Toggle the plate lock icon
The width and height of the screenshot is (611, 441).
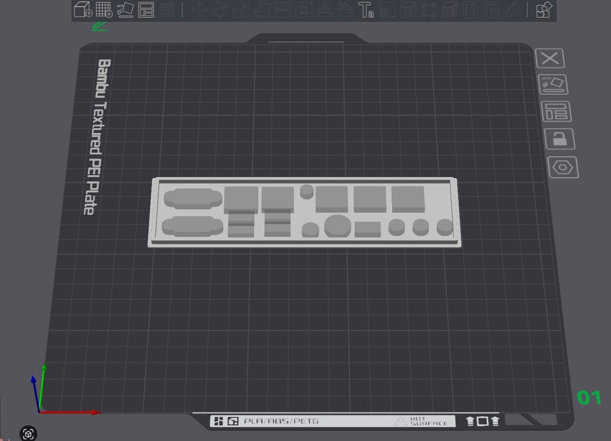tap(559, 139)
